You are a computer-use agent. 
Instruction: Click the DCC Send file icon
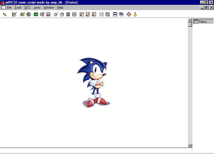pyautogui.click(x=82, y=14)
